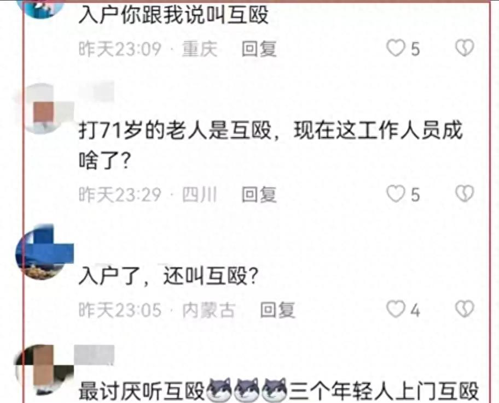
Task: Like the Inner Mongolia comment 入户了，还叫互殴
Action: (x=395, y=309)
